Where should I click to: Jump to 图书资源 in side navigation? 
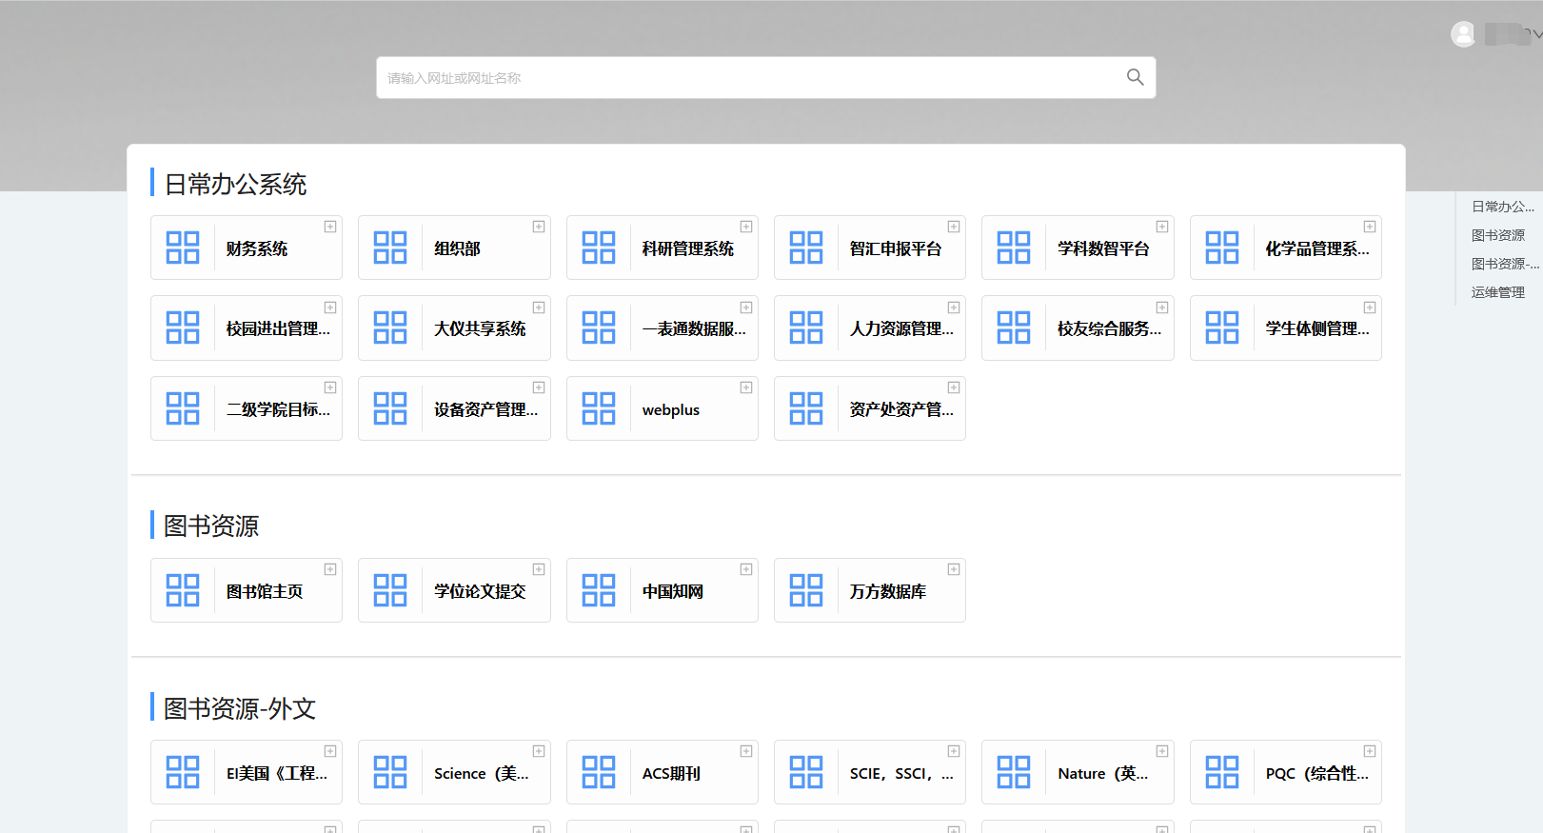1497,235
